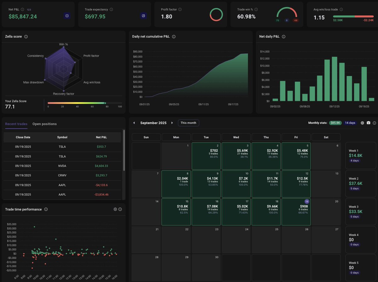Click the CRWV trade row $3,293.7
The image size is (378, 282).
(62, 175)
